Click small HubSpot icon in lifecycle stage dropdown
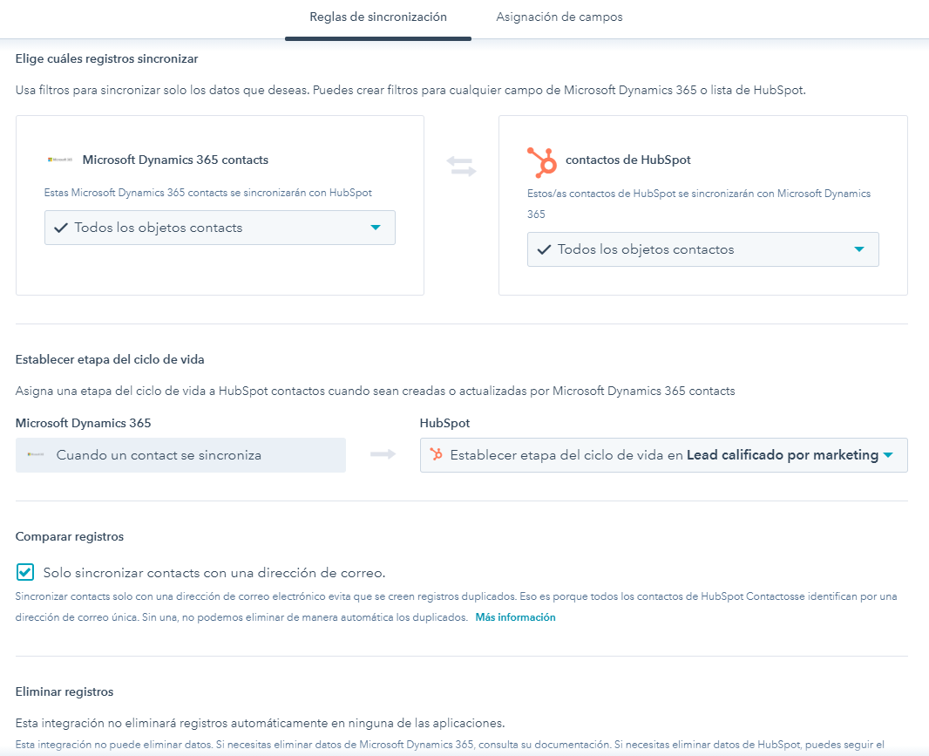 coord(436,455)
